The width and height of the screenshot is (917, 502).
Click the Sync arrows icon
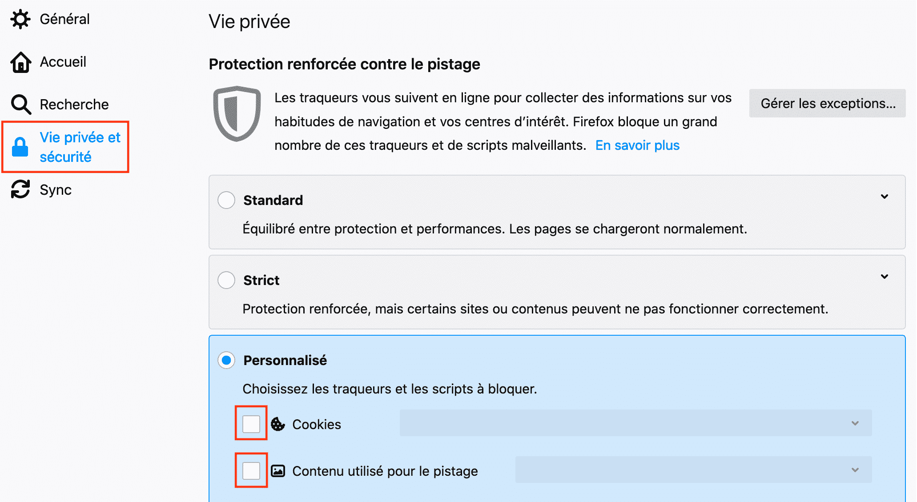(x=20, y=189)
